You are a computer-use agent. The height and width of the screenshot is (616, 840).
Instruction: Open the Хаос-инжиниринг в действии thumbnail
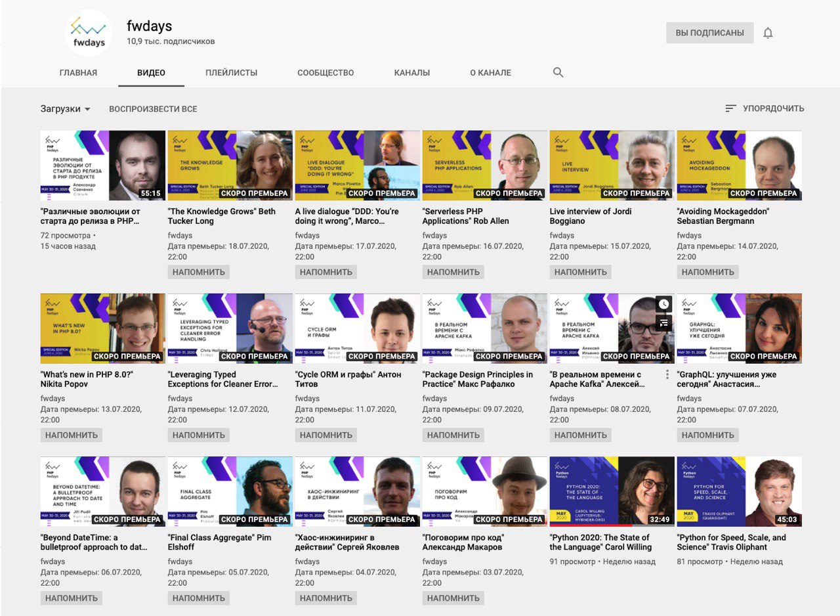[x=358, y=491]
